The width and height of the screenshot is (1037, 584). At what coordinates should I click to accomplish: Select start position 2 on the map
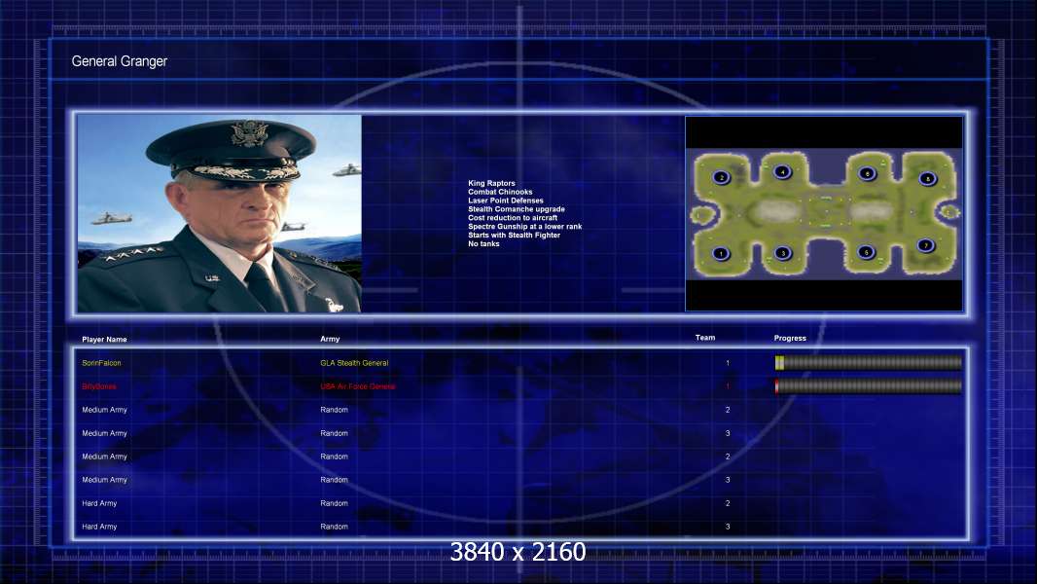[721, 177]
